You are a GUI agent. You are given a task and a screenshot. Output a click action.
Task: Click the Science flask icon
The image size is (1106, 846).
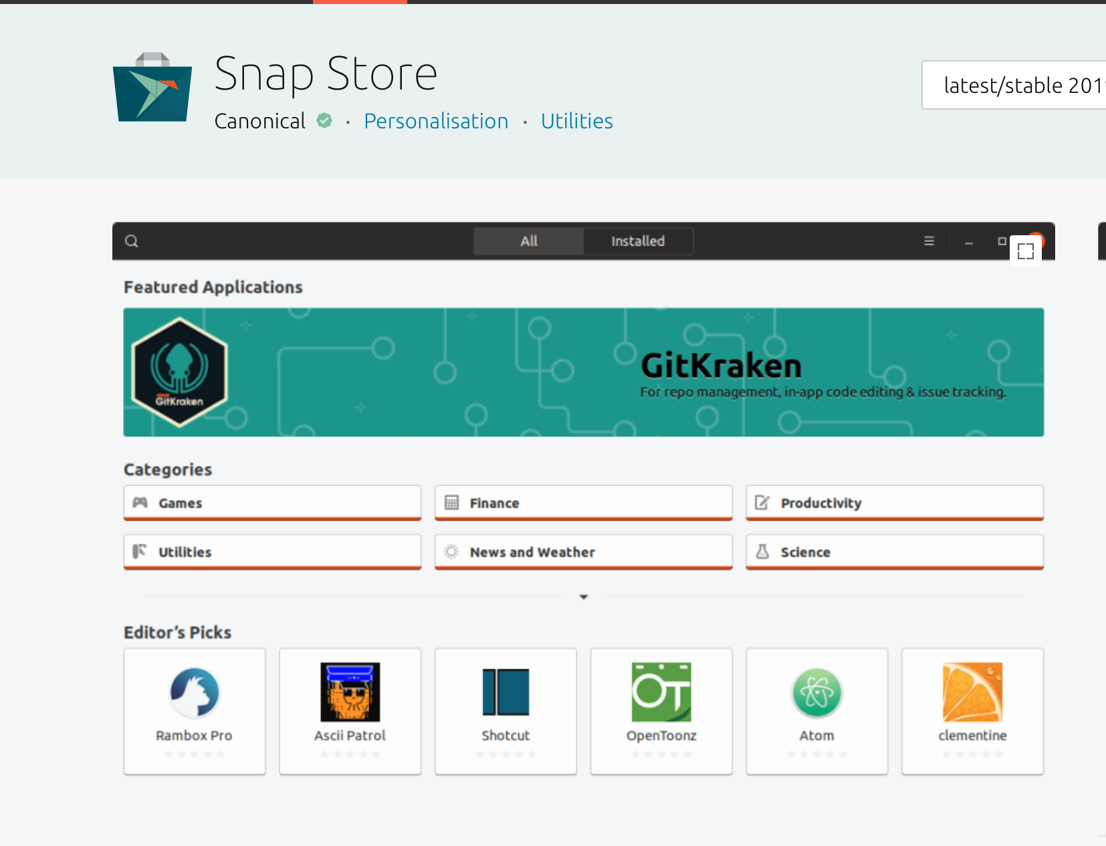pos(764,551)
